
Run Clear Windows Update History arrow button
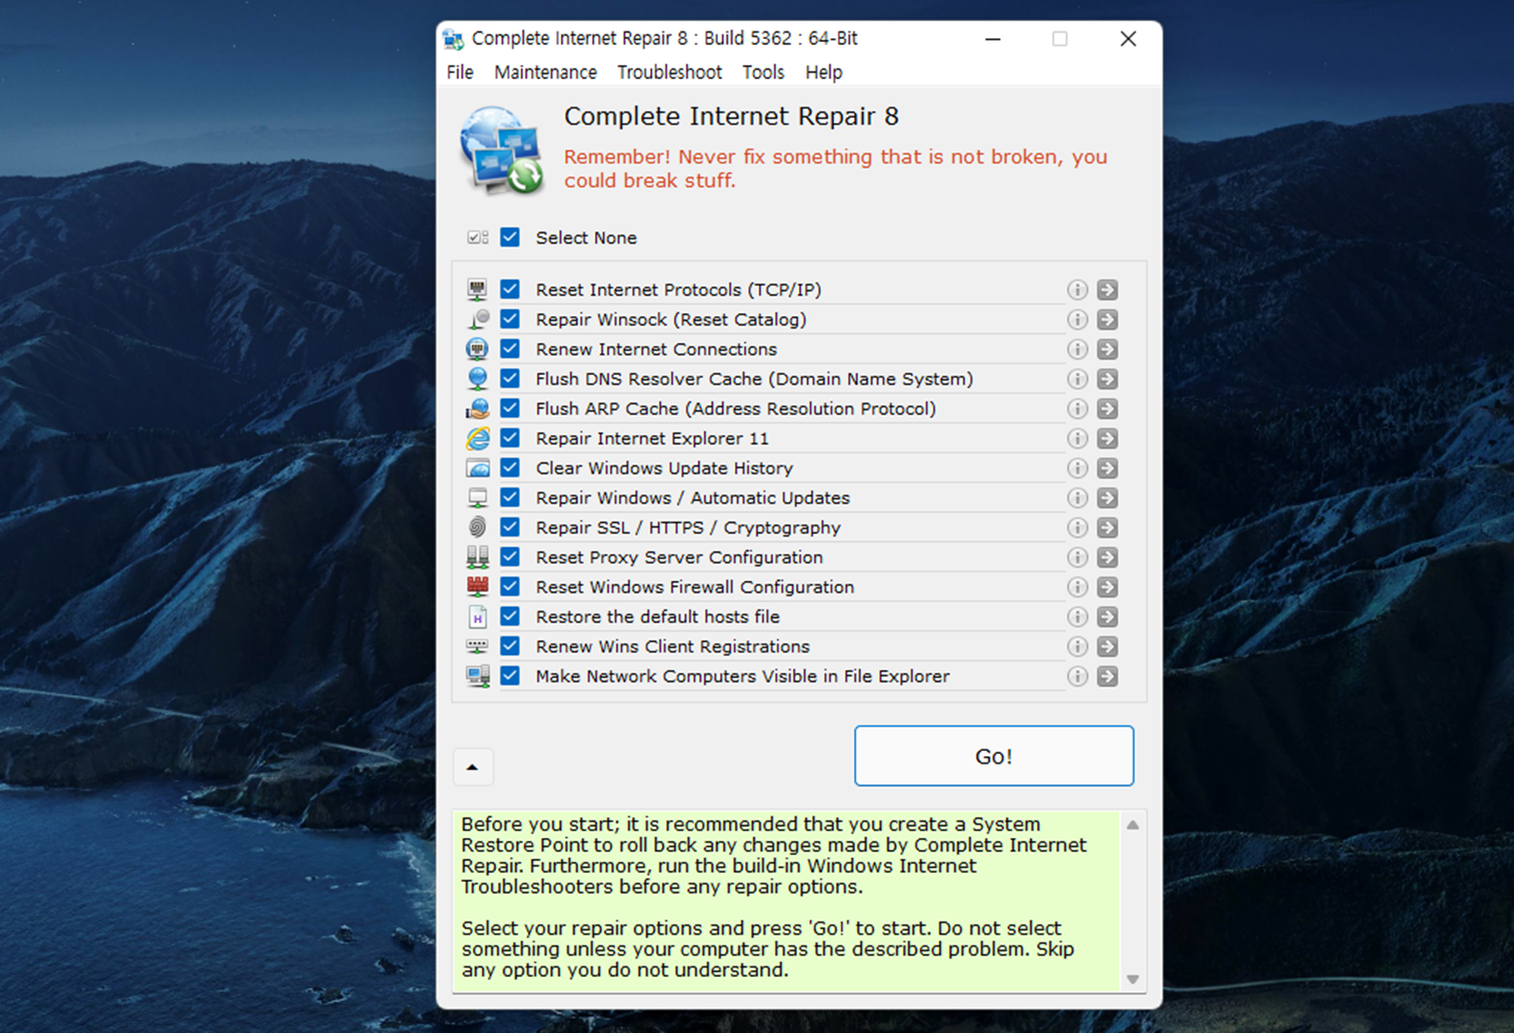1107,468
